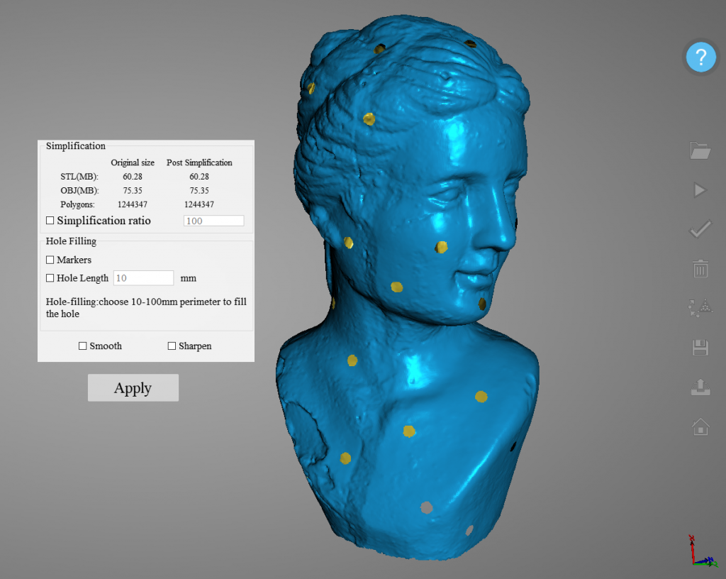Click the checkmark confirm icon
726x579 pixels.
[700, 229]
